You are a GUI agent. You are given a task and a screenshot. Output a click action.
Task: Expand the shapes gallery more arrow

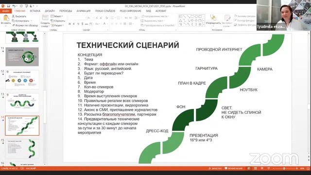204,25
